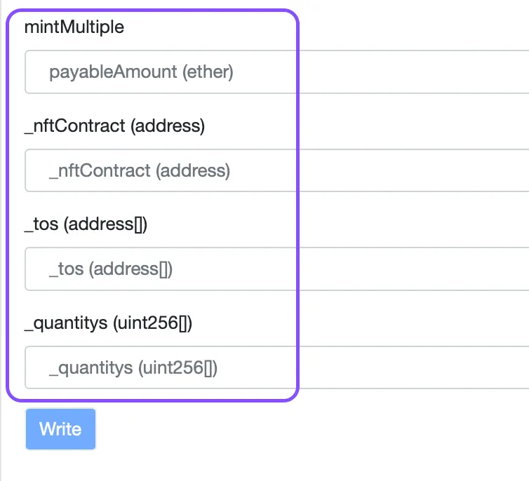Click the mintMultiple function heading
Image resolution: width=529 pixels, height=481 pixels.
[74, 27]
